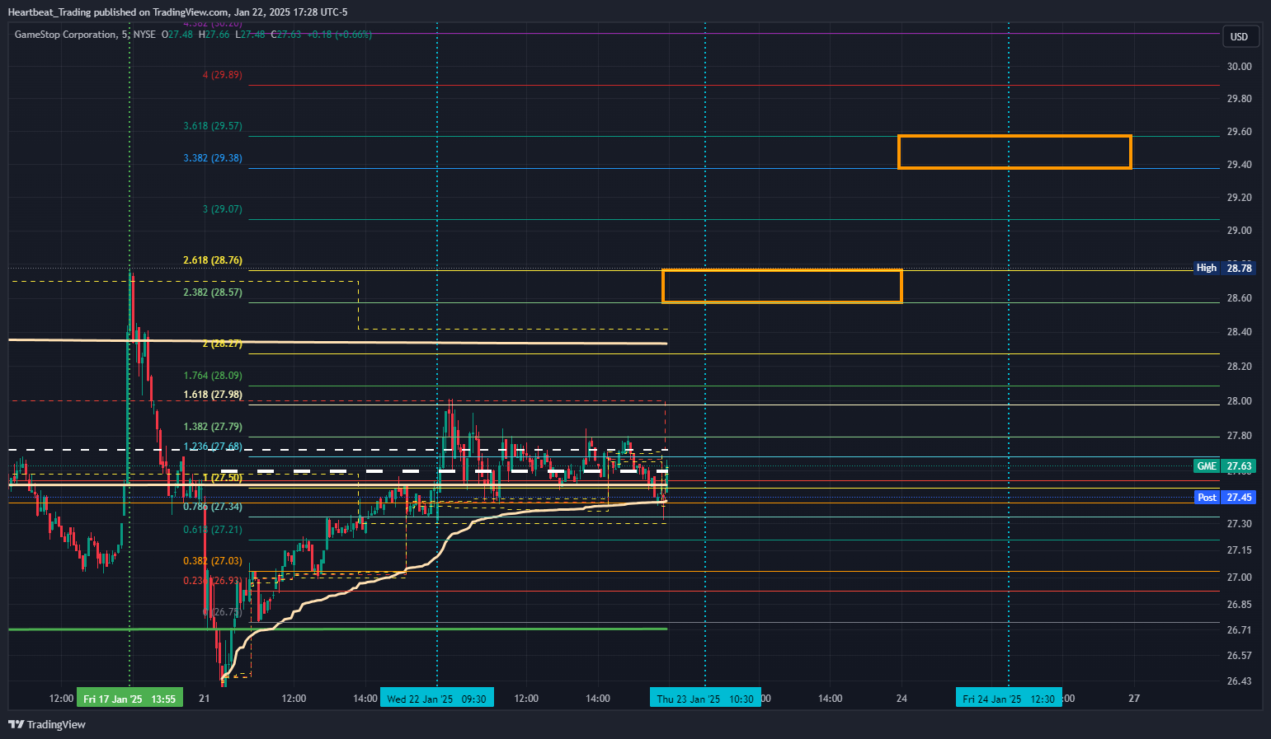Click the TradingView logo at bottom
The width and height of the screenshot is (1271, 739).
[x=47, y=724]
